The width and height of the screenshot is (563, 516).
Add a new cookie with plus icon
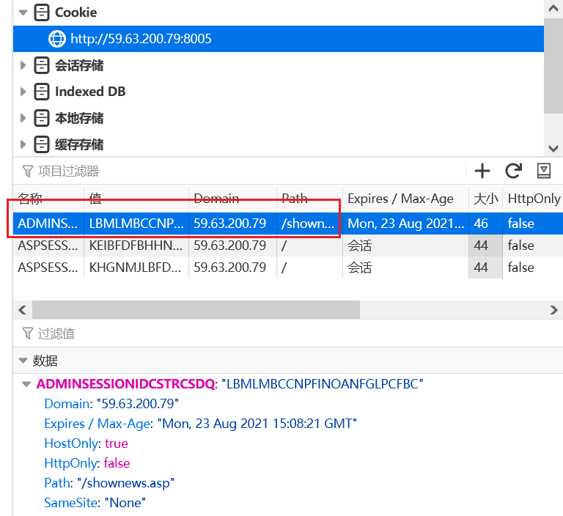coord(482,171)
